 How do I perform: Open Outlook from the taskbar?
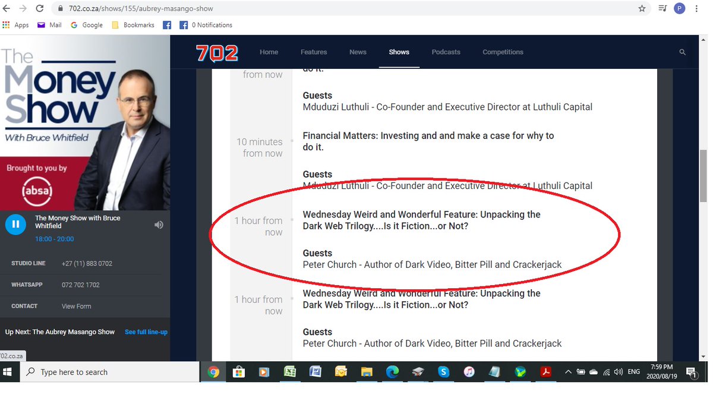pos(340,372)
